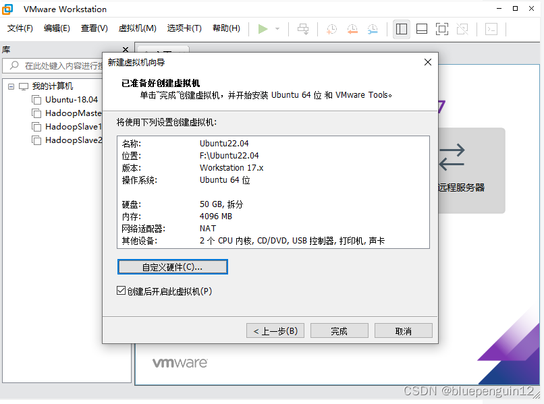The width and height of the screenshot is (544, 404).
Task: Toggle the library sidebar view icon
Action: click(x=402, y=29)
